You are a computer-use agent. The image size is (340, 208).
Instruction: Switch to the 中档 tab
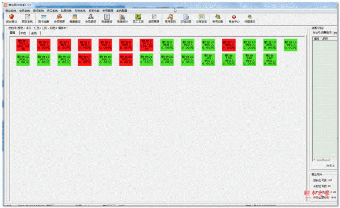pos(23,33)
